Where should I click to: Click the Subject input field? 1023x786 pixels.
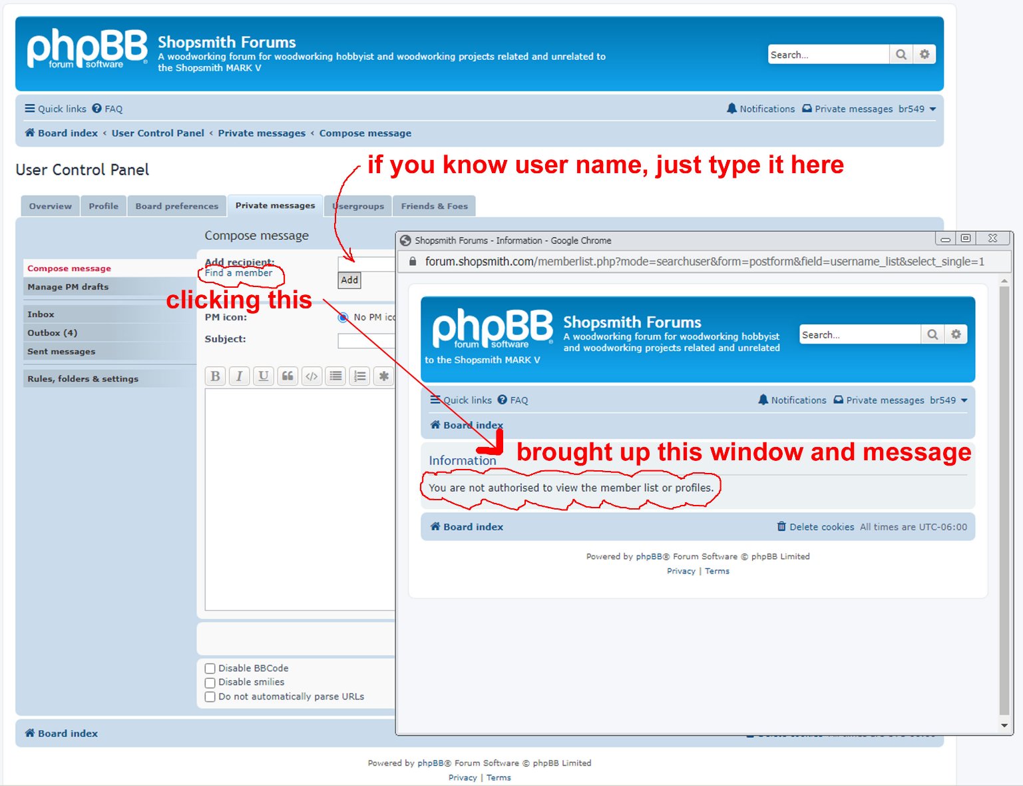coord(367,340)
